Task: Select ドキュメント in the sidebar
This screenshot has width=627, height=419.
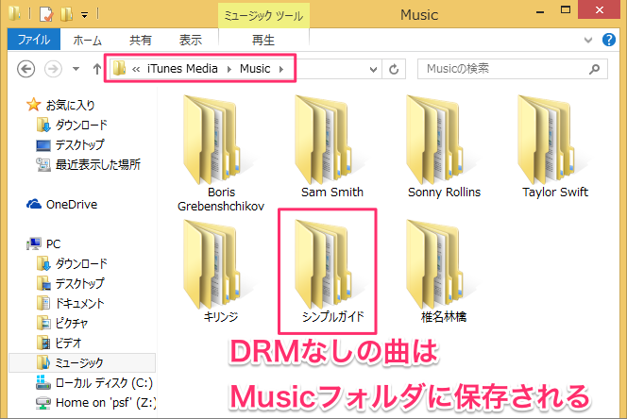Action: click(x=71, y=304)
